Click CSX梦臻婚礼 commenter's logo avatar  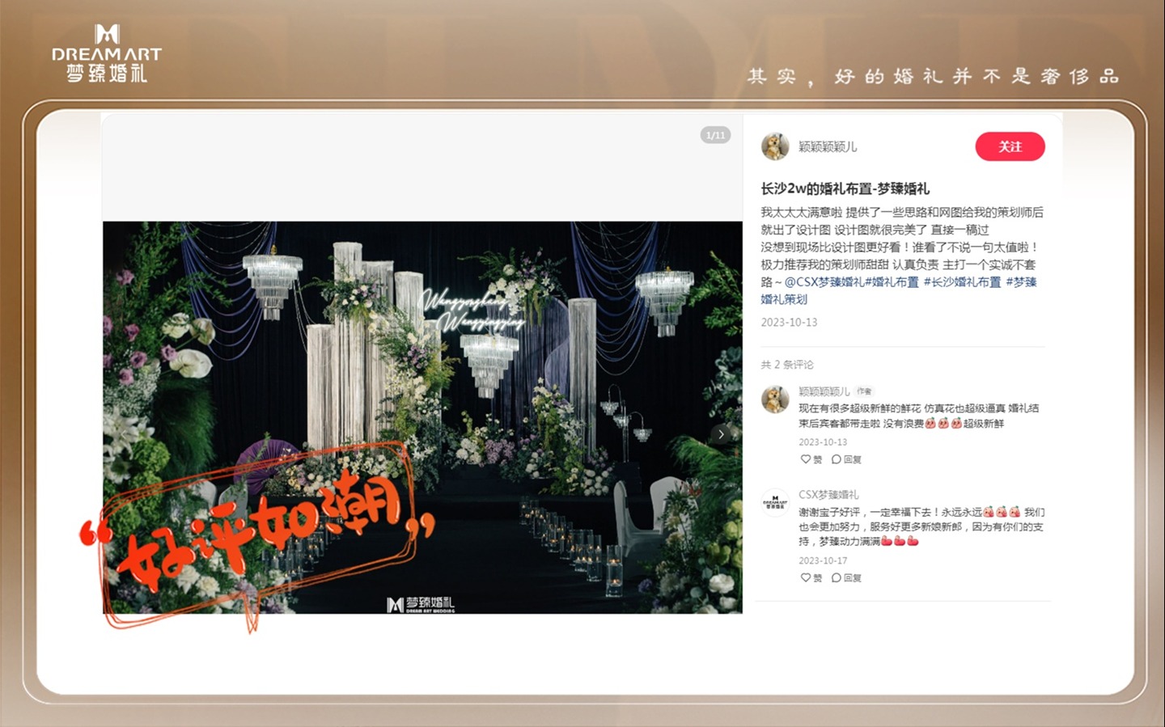click(x=775, y=502)
